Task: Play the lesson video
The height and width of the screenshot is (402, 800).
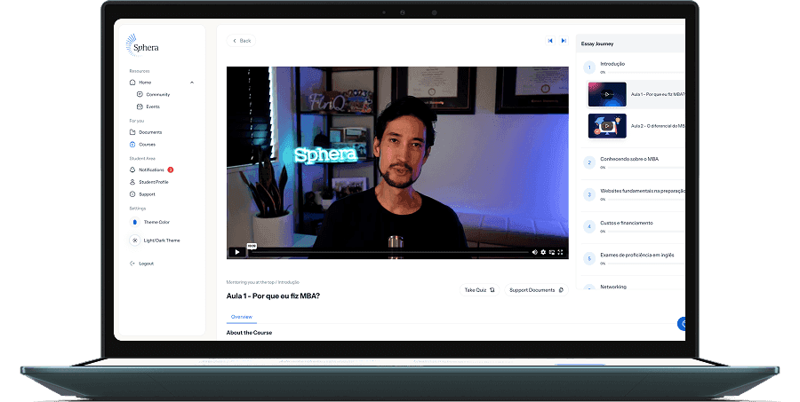Action: tap(236, 252)
